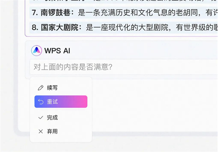
Task: Click the X icon beside 弃用
Action: (x=41, y=131)
